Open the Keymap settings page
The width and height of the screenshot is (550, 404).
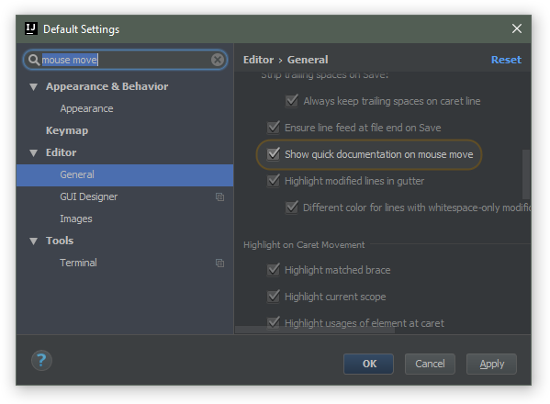click(x=67, y=130)
